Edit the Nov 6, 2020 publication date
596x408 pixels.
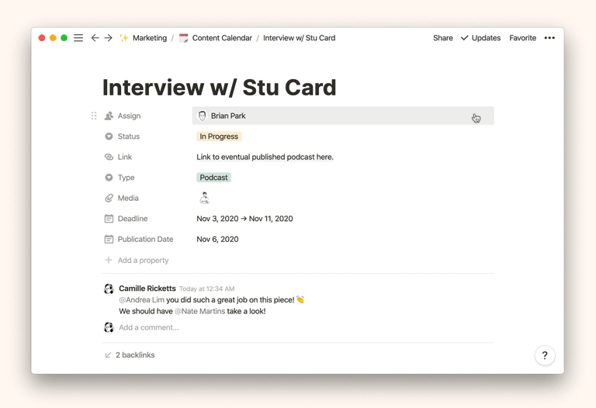[217, 240]
